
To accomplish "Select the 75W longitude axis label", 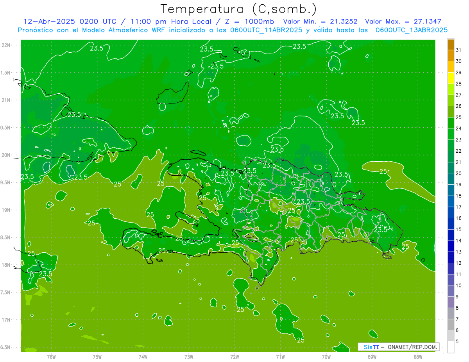I will point(97,357).
